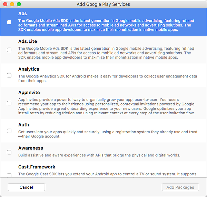Click the AppInvite heading

(x=29, y=93)
